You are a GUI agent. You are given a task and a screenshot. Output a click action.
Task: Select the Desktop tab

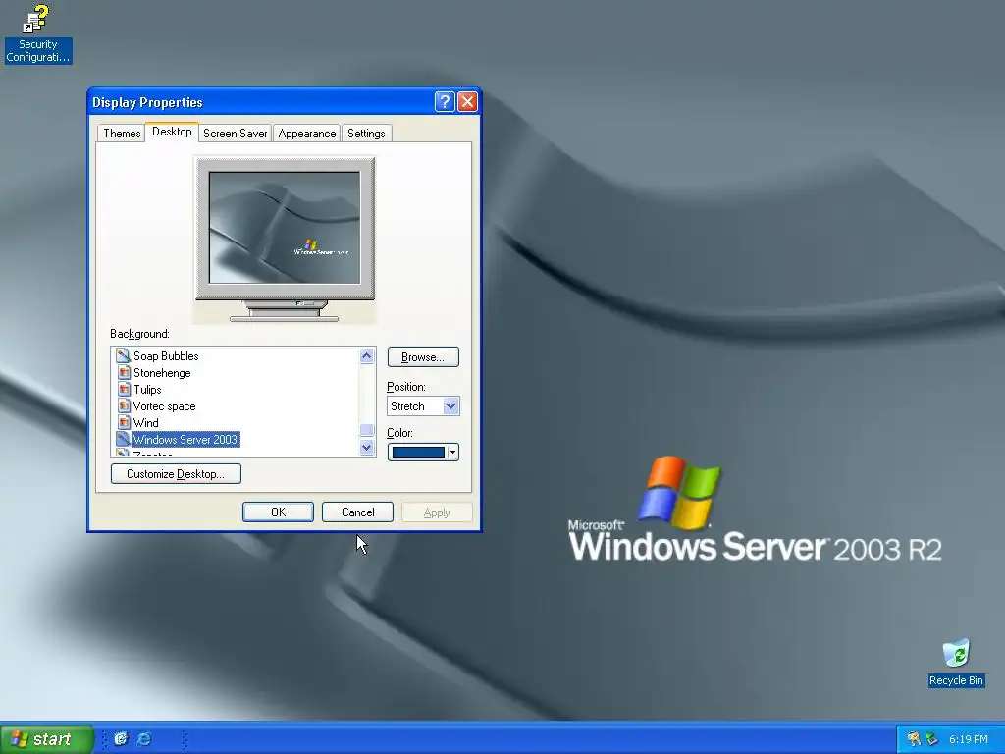(172, 132)
